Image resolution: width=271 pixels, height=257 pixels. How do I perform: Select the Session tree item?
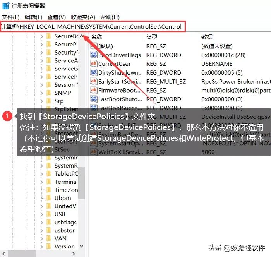66,85
